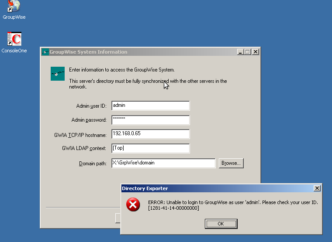This screenshot has height=242, width=332.
Task: Dismiss the error with OK button
Action: point(221,224)
